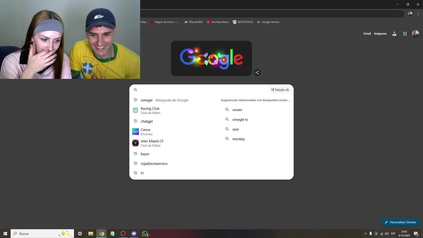This screenshot has height=238, width=423.
Task: Open the Windows Start menu
Action: click(x=5, y=234)
